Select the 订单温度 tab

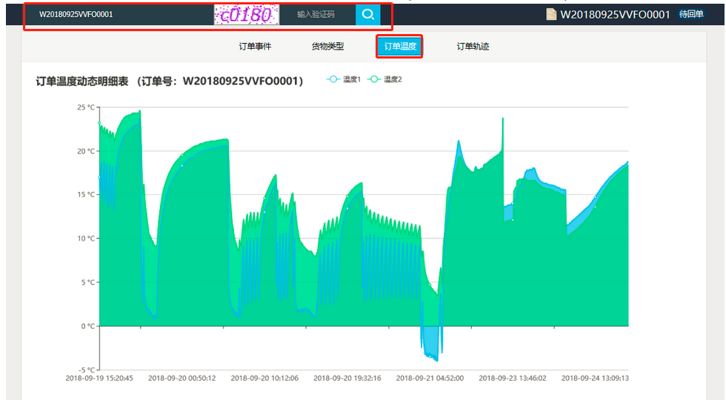pyautogui.click(x=400, y=46)
